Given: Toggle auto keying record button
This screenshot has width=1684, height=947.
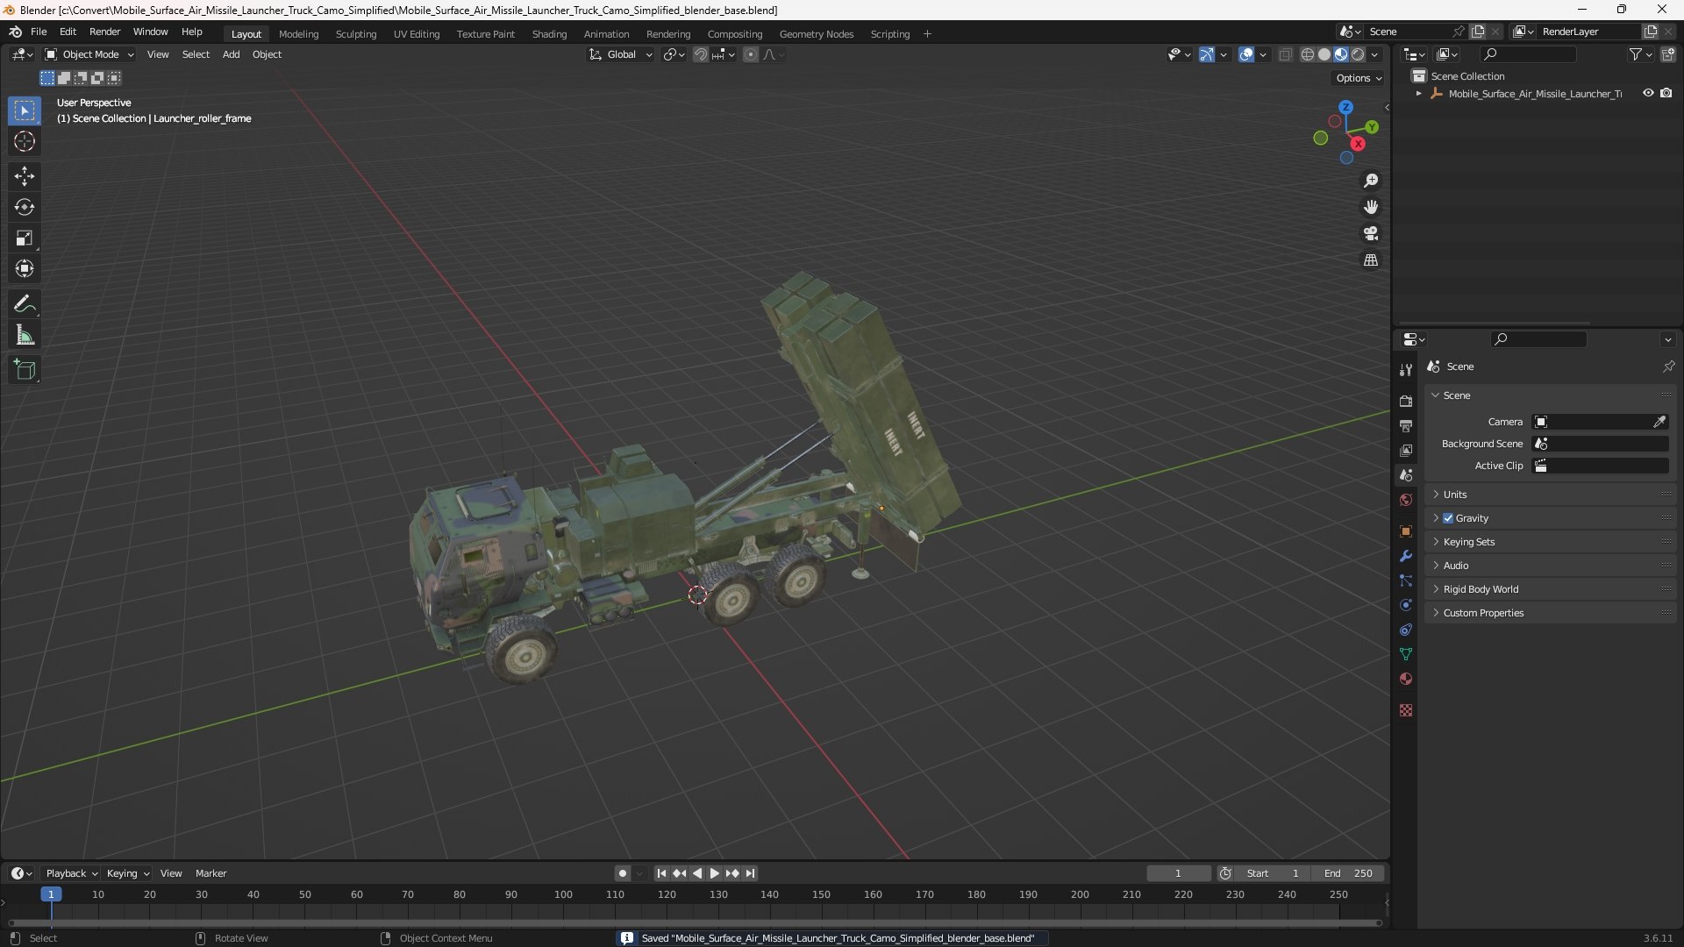Looking at the screenshot, I should tap(622, 873).
